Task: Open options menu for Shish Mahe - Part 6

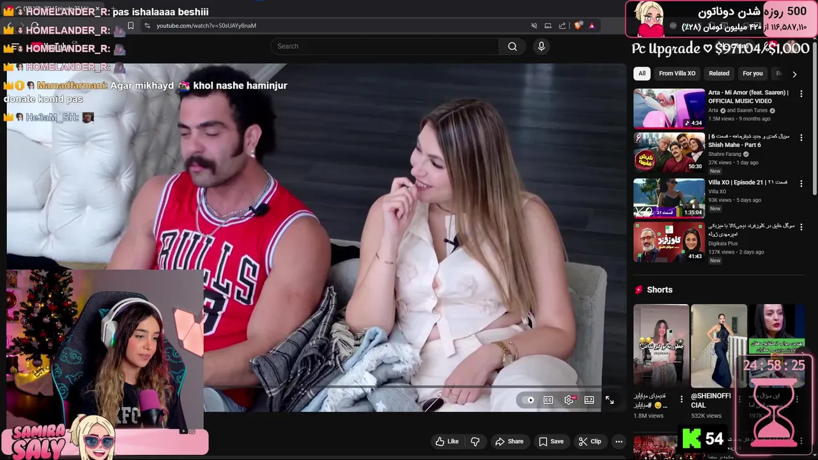Action: point(801,138)
